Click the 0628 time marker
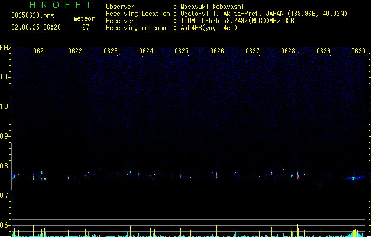 pyautogui.click(x=288, y=51)
